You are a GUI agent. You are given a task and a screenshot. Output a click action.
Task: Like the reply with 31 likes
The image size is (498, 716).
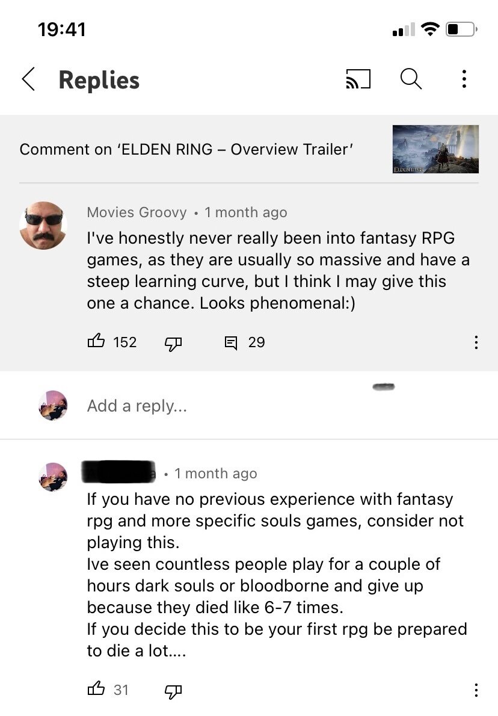click(x=96, y=688)
